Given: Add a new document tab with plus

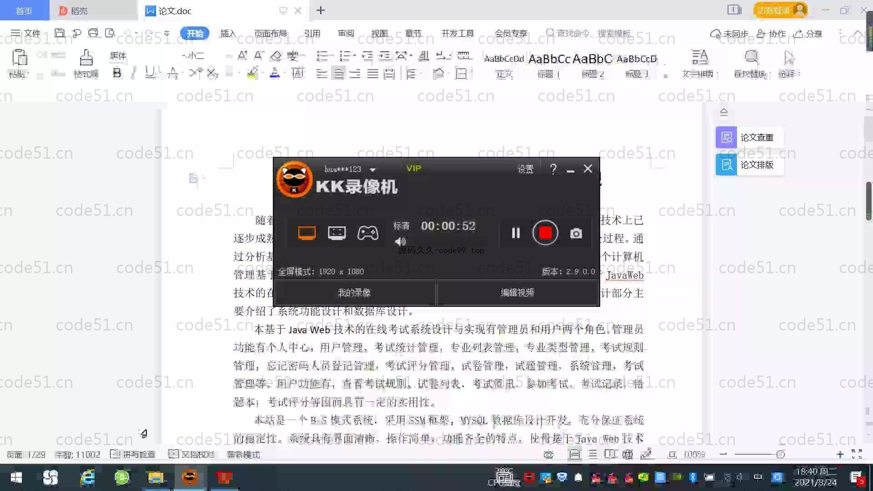Looking at the screenshot, I should click(321, 10).
